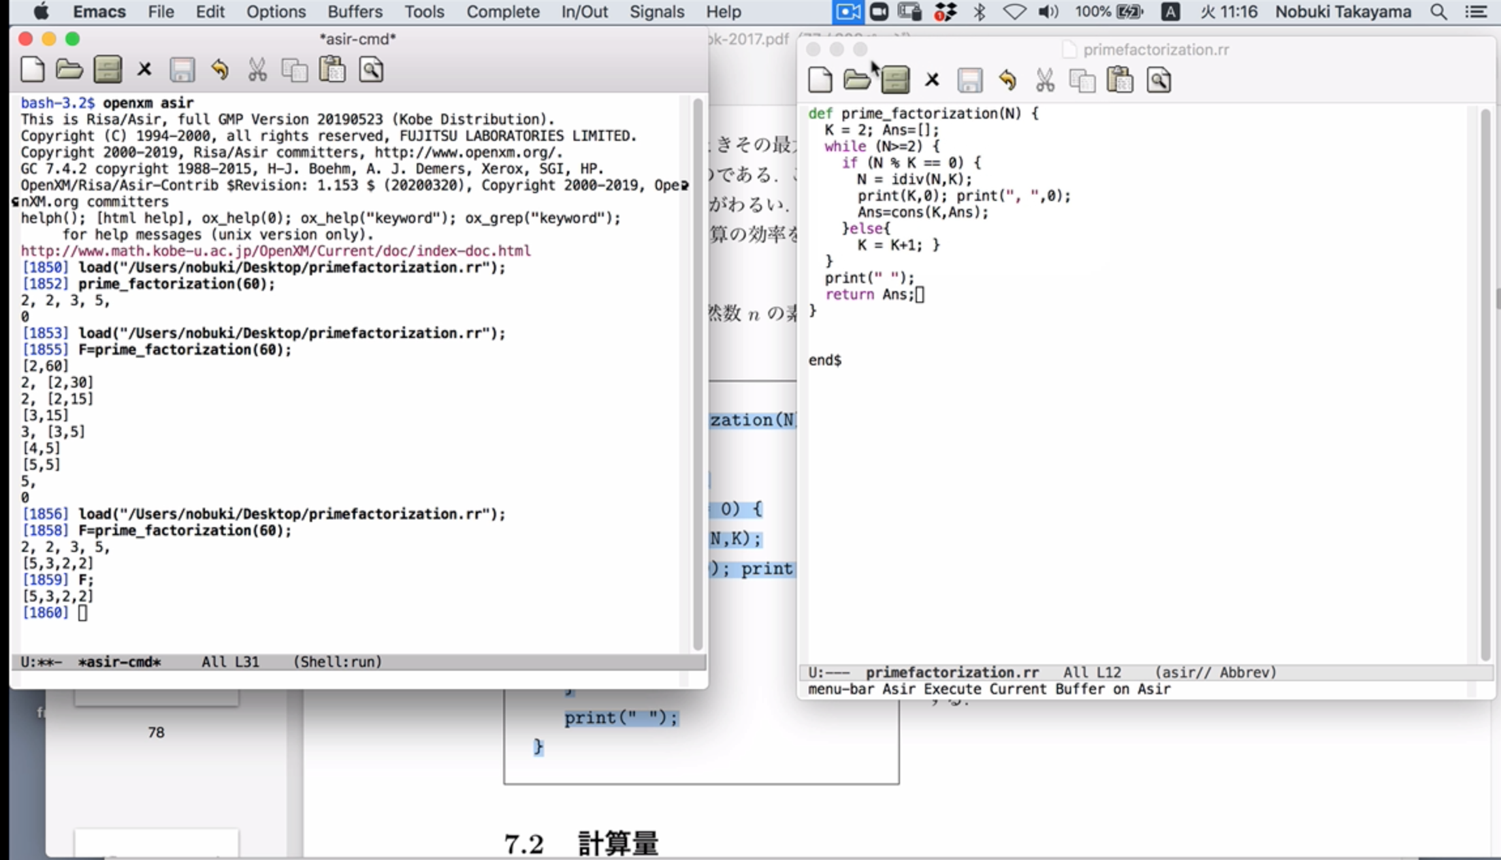Click page 78 thumbnail label in PDF sidebar

156,732
